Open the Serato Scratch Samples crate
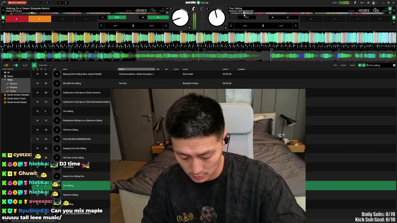This screenshot has height=223, width=397. [x=18, y=95]
